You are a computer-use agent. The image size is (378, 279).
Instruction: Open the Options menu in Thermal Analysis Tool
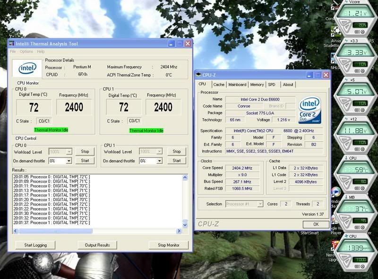tap(26, 51)
